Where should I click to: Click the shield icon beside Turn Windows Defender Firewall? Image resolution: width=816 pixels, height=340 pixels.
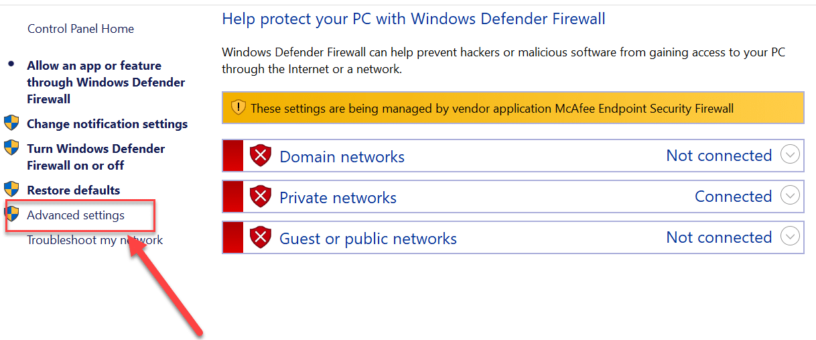click(11, 148)
